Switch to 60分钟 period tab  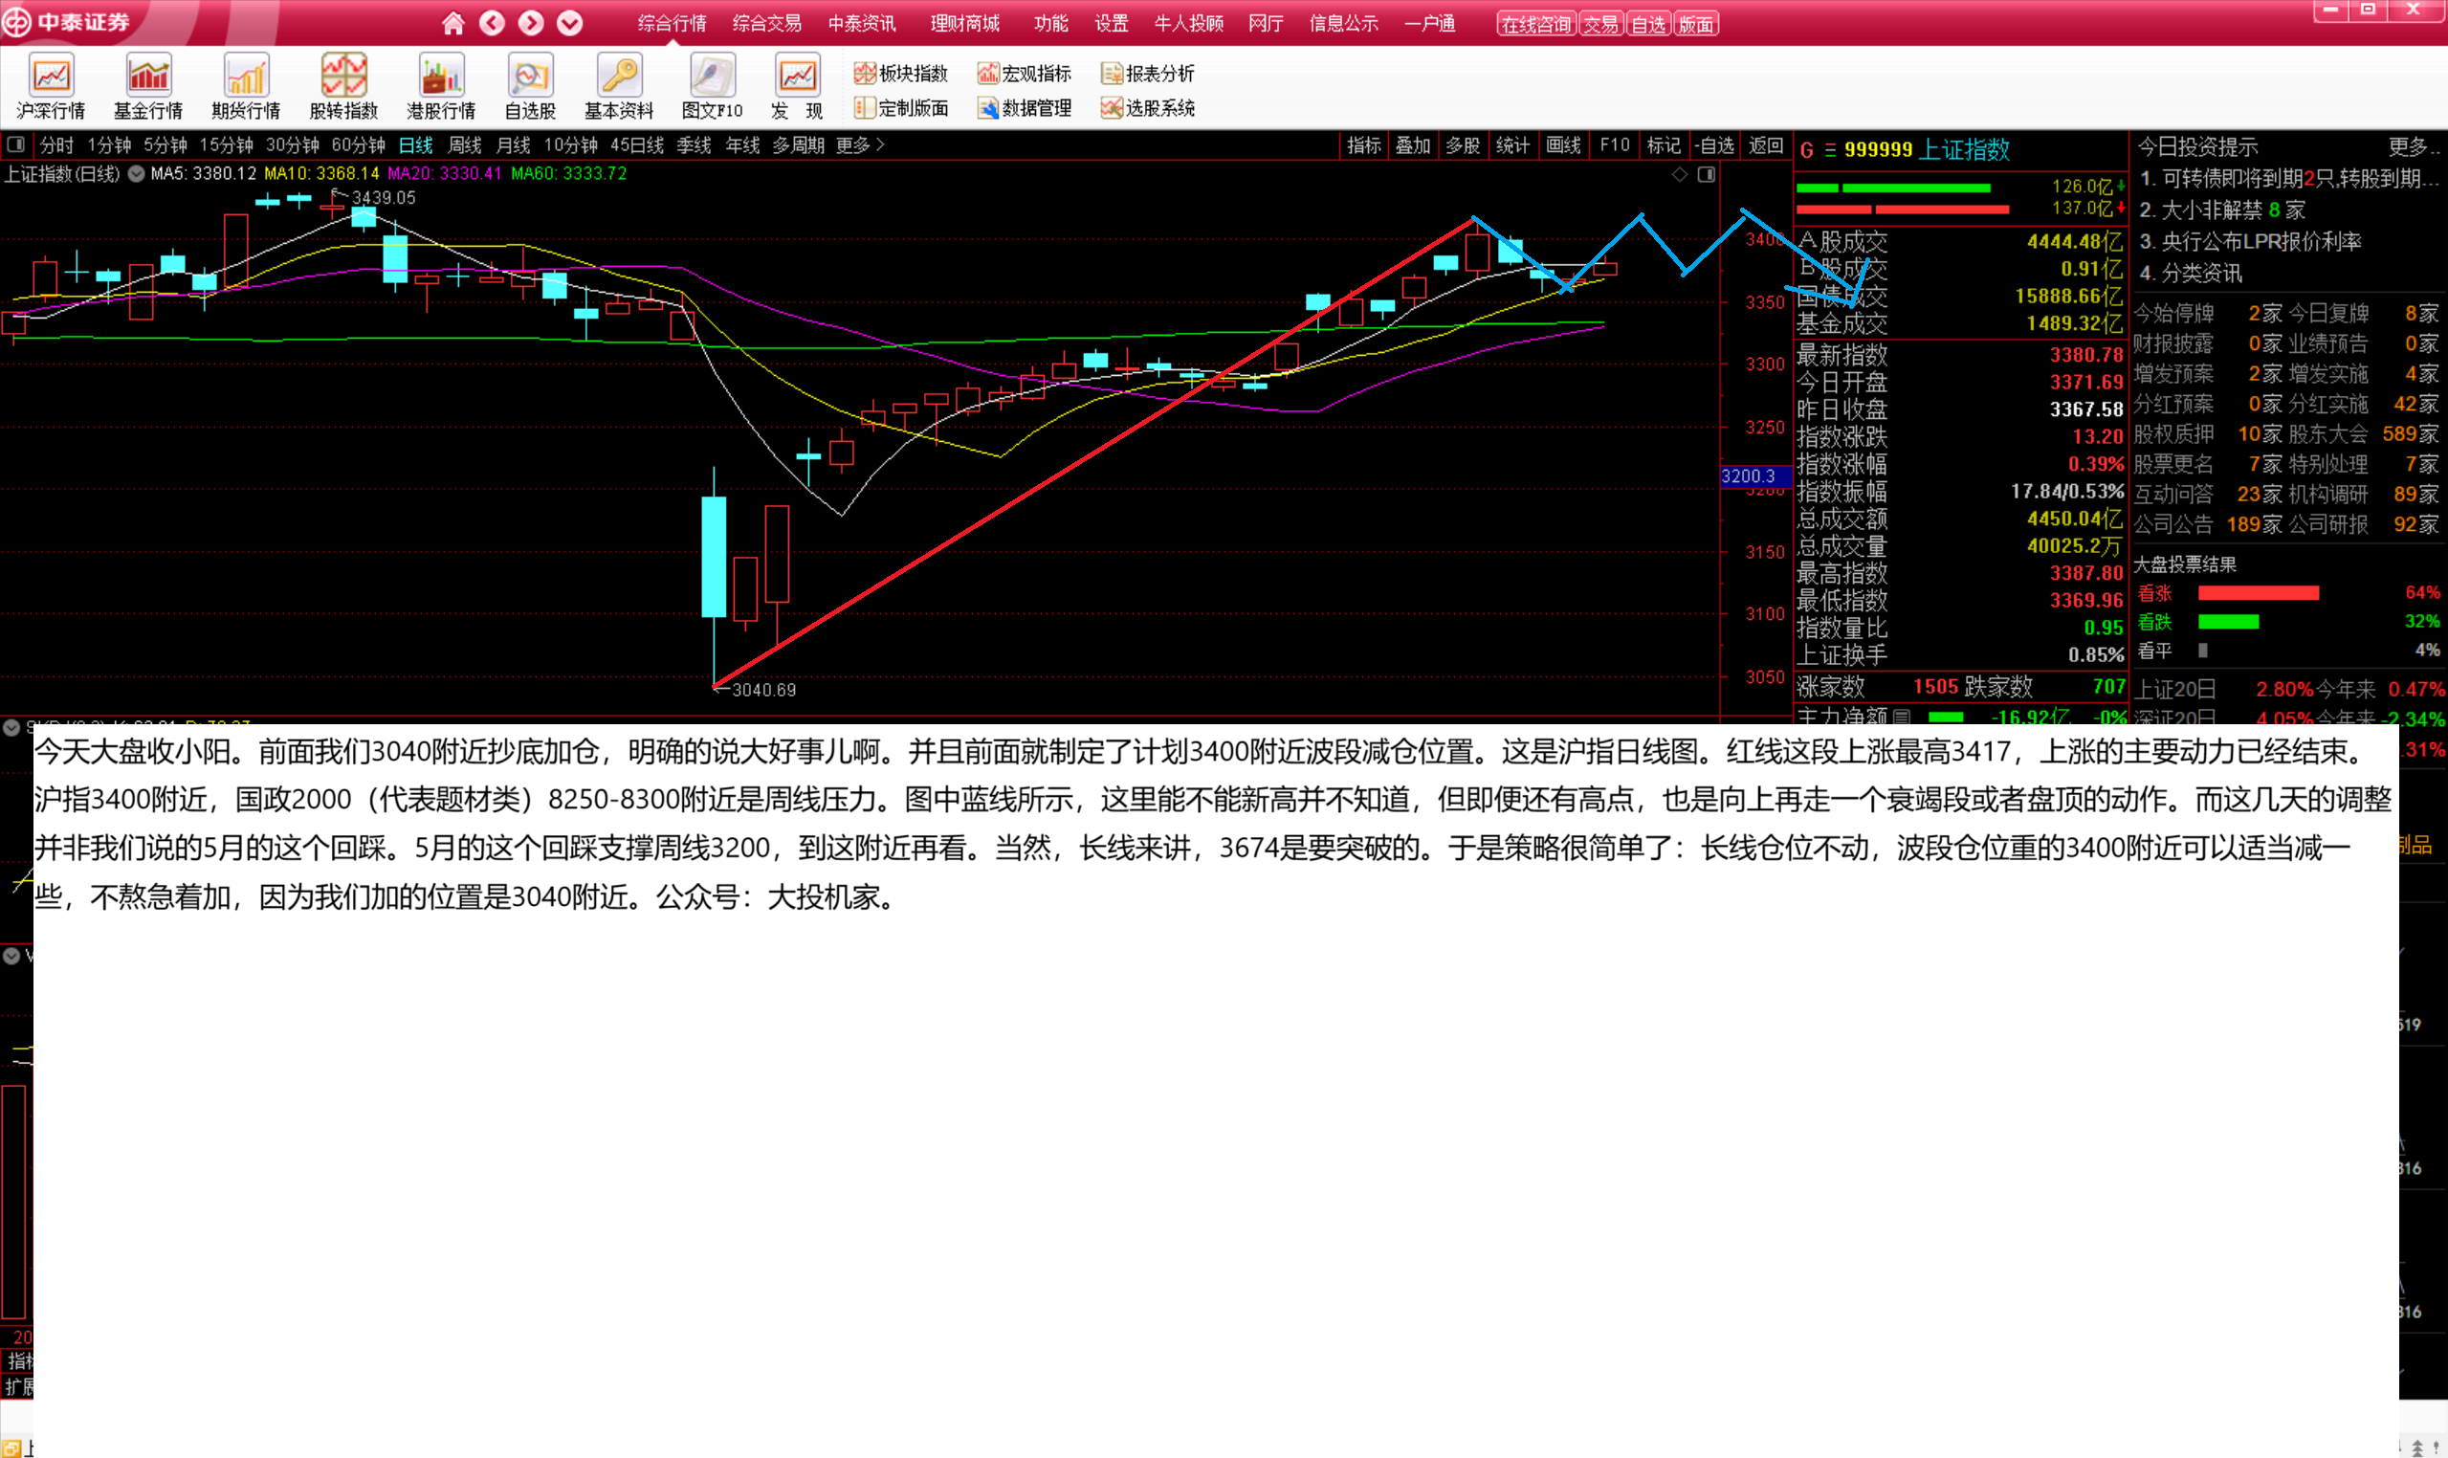point(358,144)
